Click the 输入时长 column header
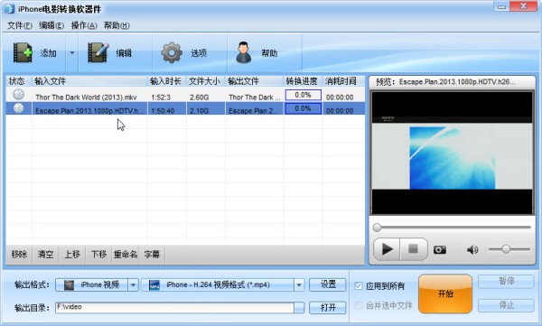This screenshot has height=326, width=542. pyautogui.click(x=166, y=81)
